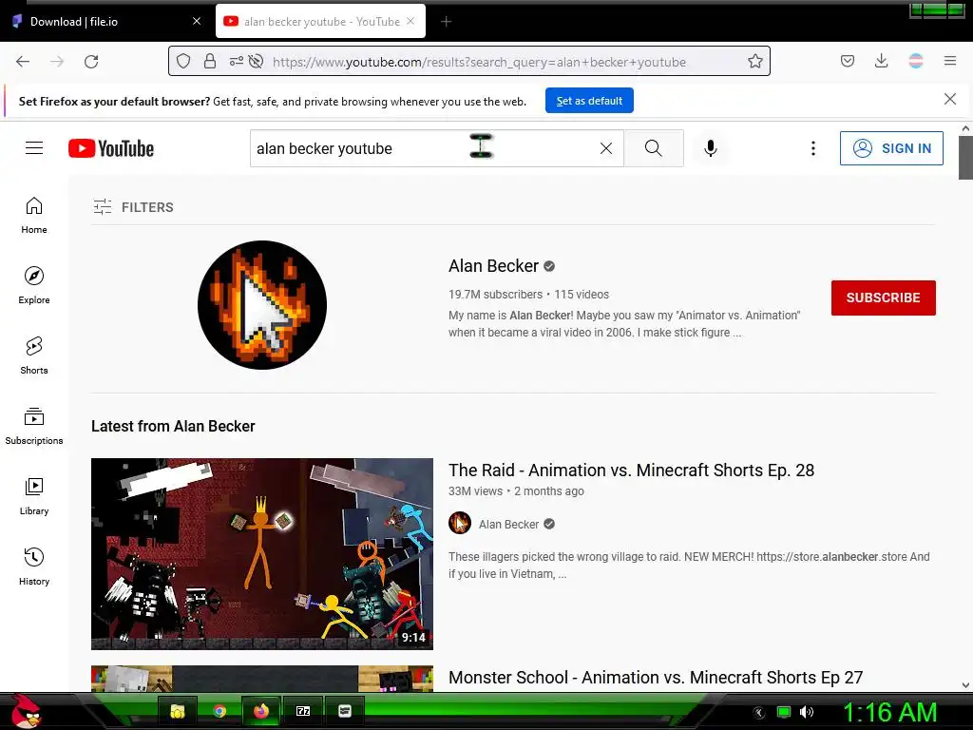
Task: Click Set as default button
Action: click(589, 101)
